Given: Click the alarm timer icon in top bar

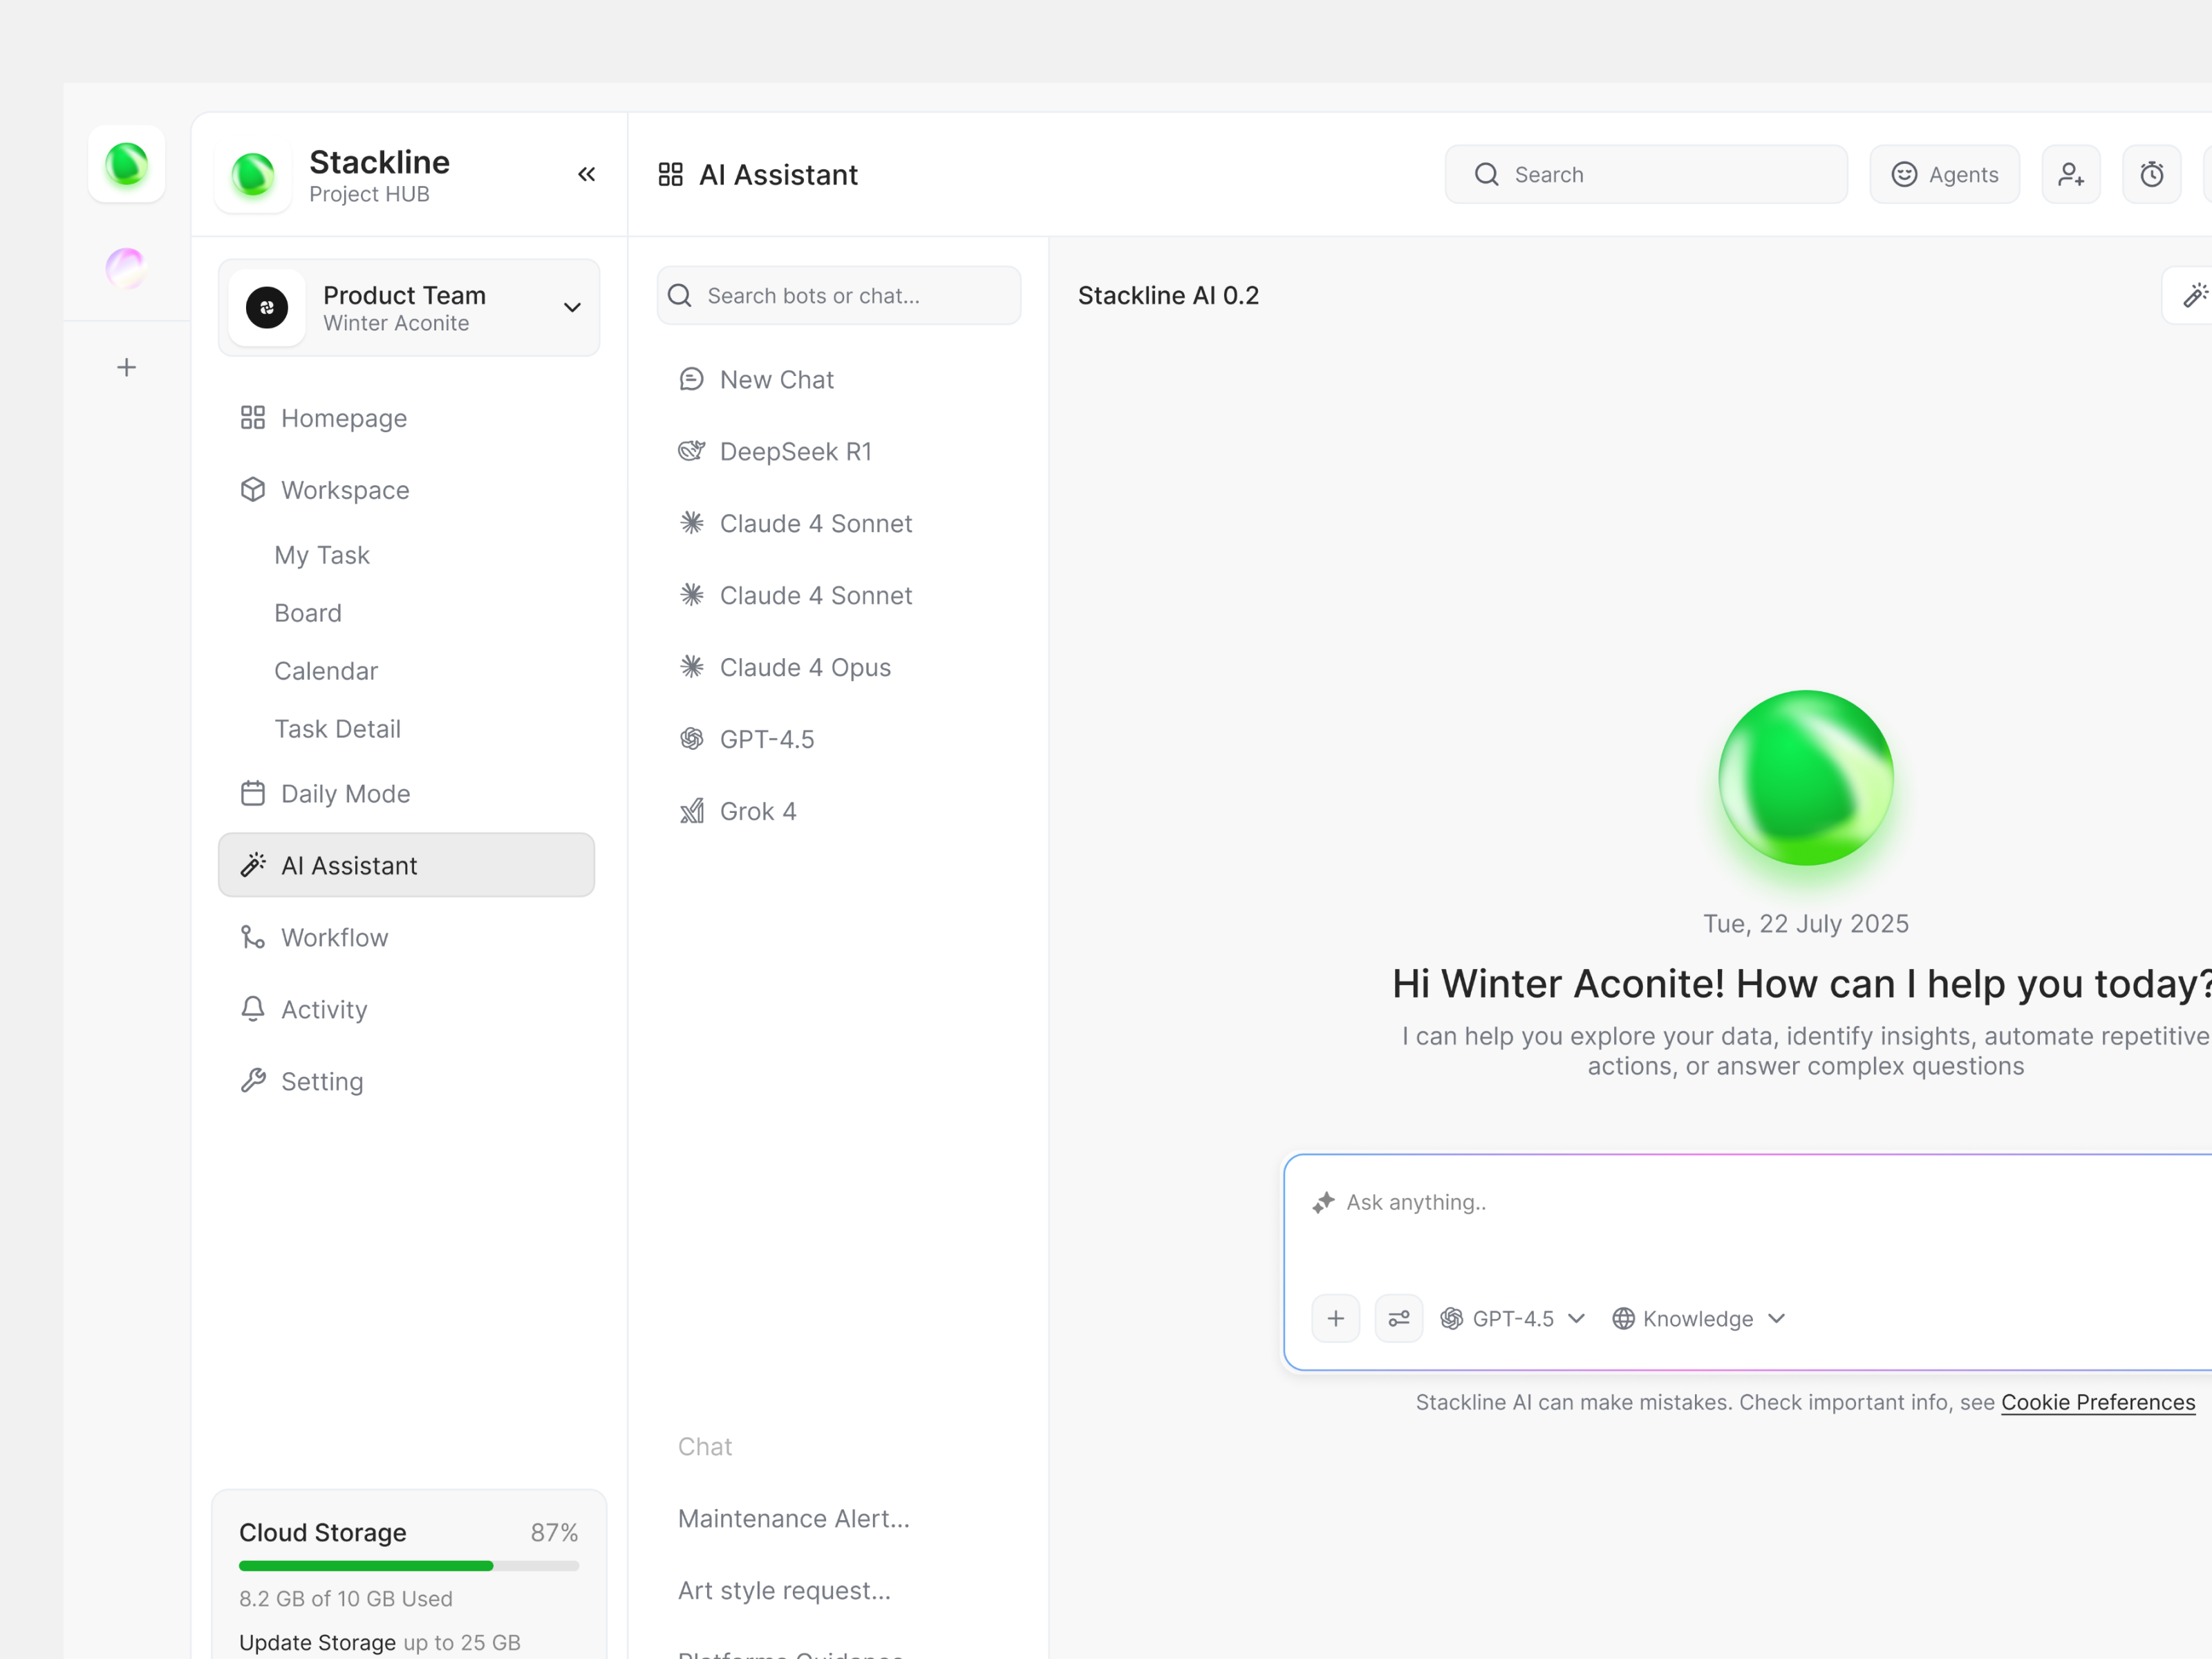Looking at the screenshot, I should tap(2152, 174).
